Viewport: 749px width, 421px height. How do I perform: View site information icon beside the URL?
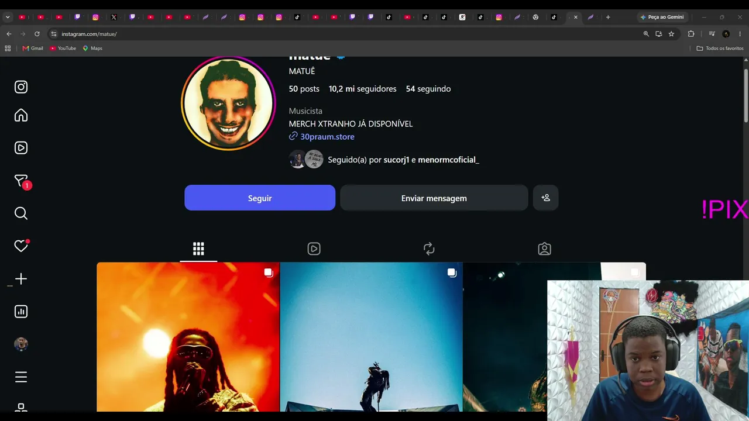54,34
